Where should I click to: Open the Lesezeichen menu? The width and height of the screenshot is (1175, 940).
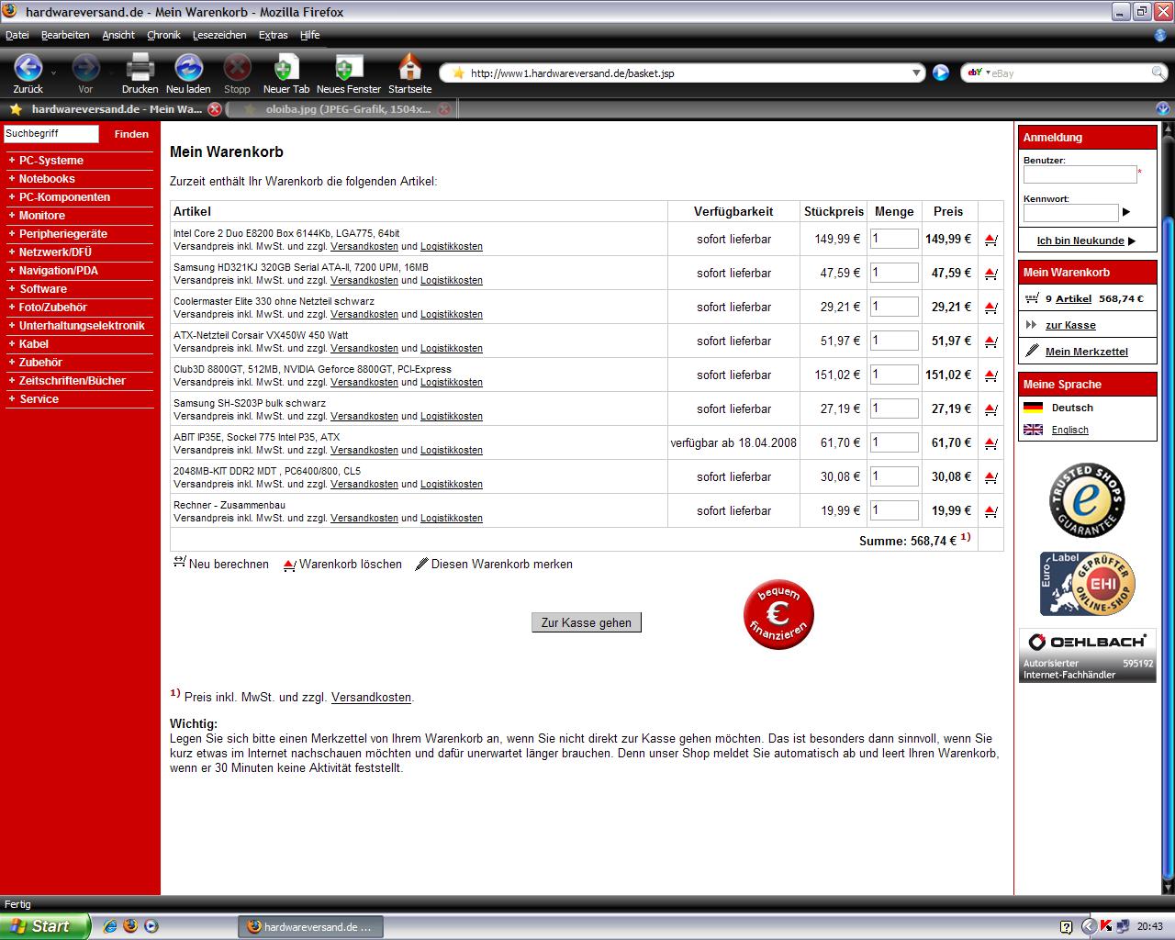219,35
